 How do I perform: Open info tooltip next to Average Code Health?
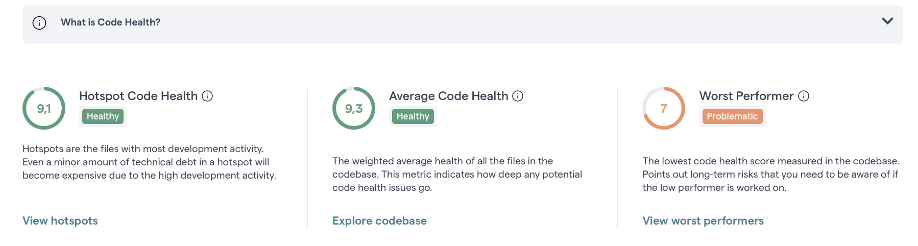[x=518, y=96]
